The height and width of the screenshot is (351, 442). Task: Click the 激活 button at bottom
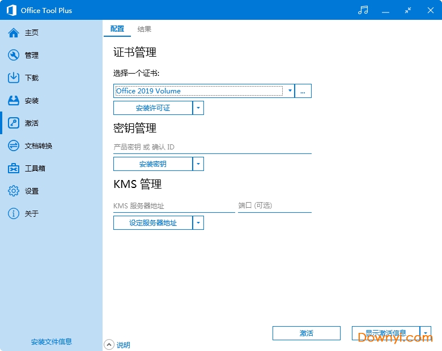pos(306,333)
